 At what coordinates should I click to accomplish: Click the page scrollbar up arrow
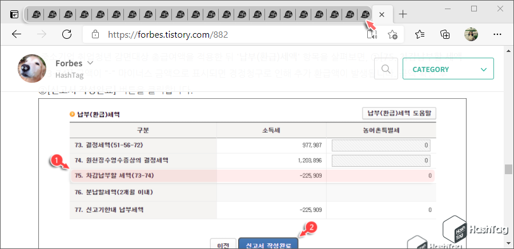508,51
